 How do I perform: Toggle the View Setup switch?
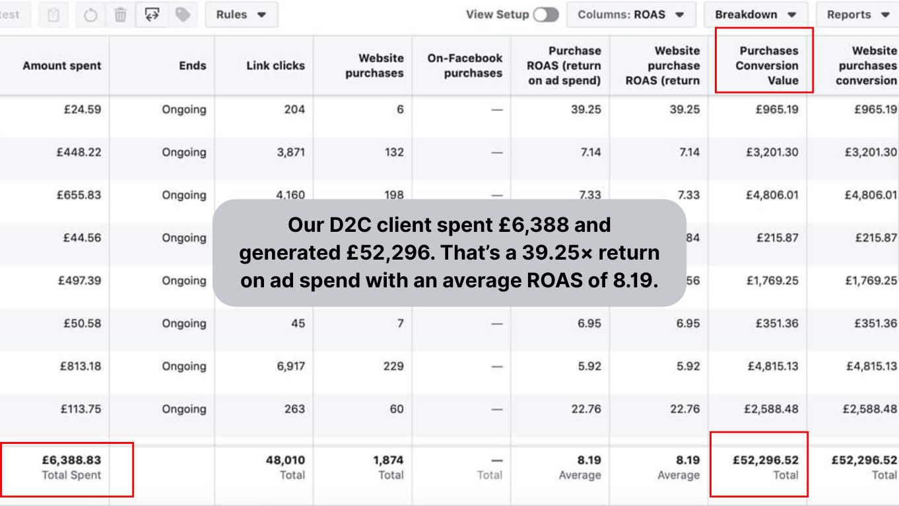(x=546, y=15)
